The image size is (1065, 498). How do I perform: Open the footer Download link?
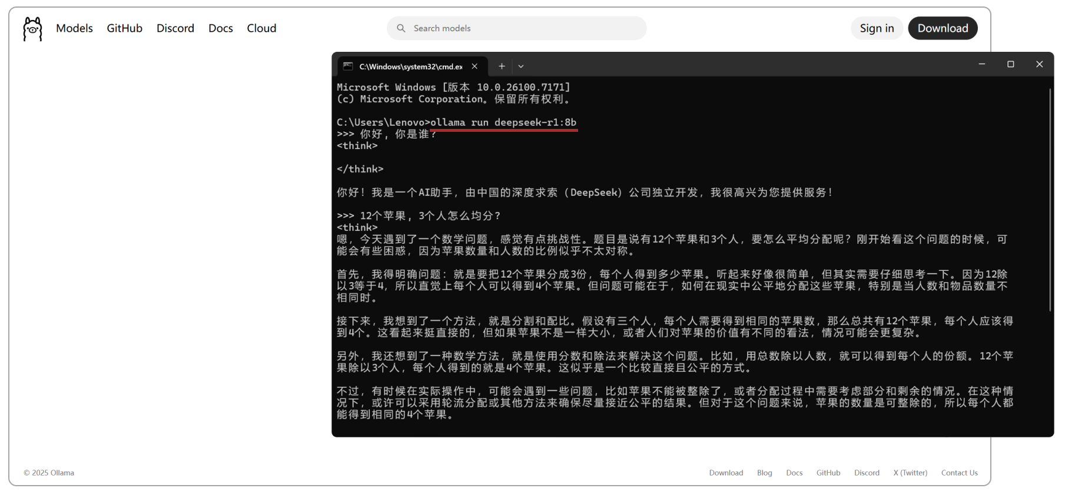click(726, 473)
